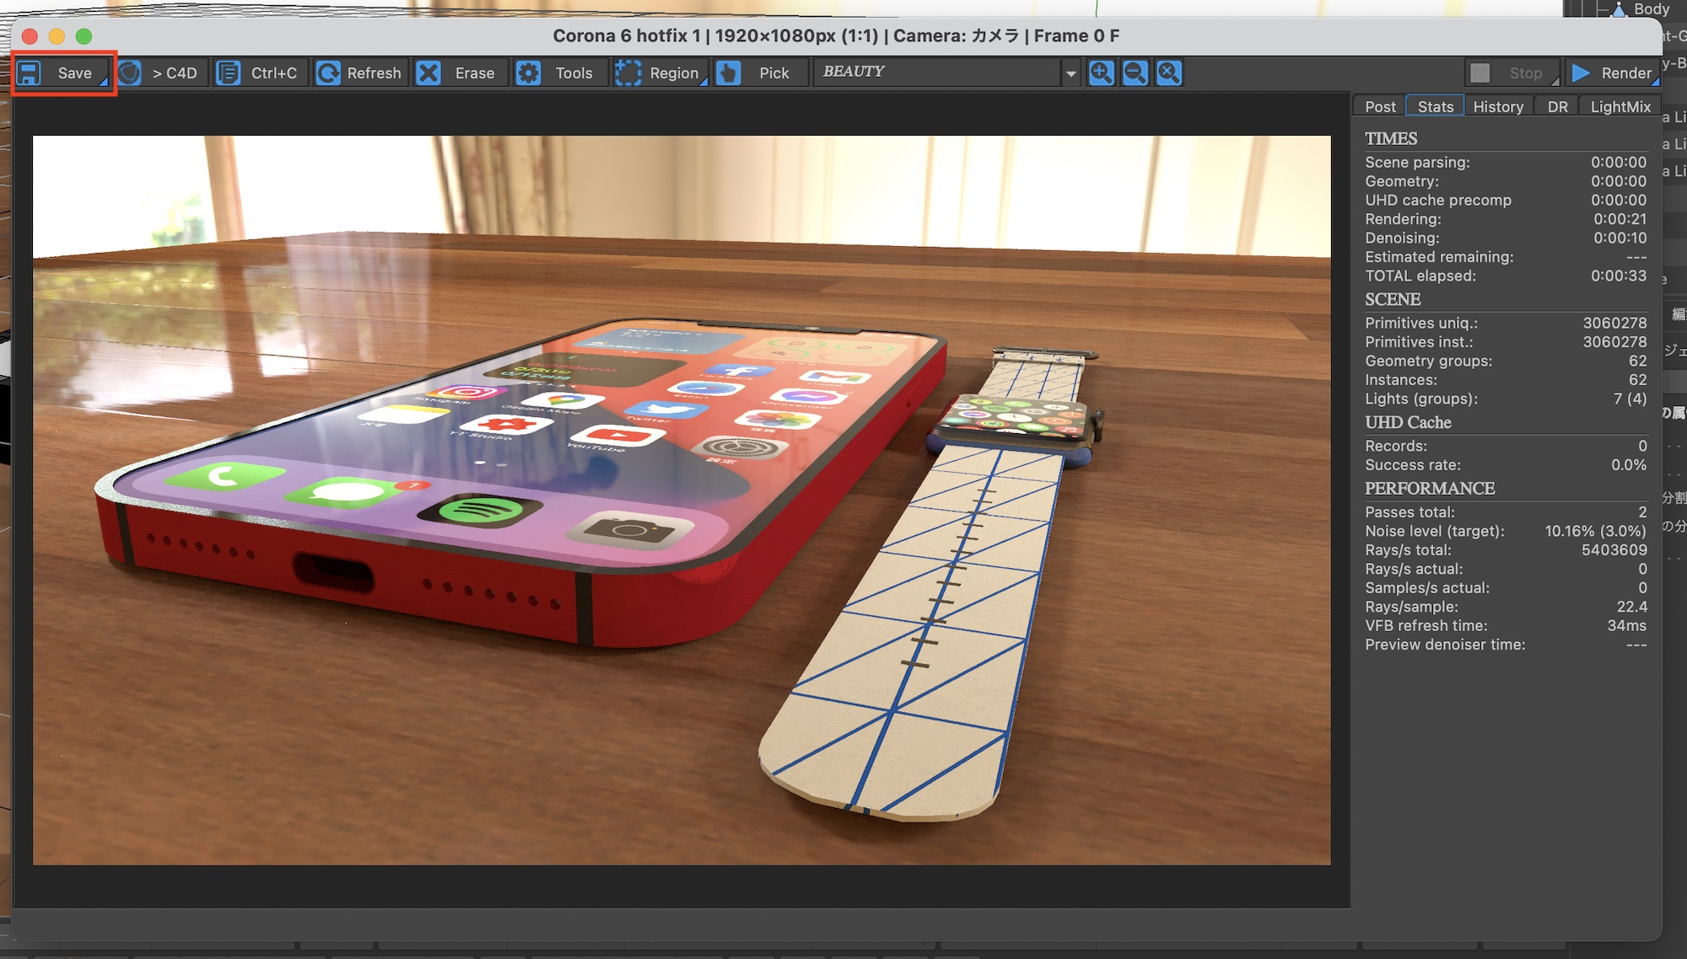Click the Save floppy disk icon
1687x959 pixels.
(30, 73)
